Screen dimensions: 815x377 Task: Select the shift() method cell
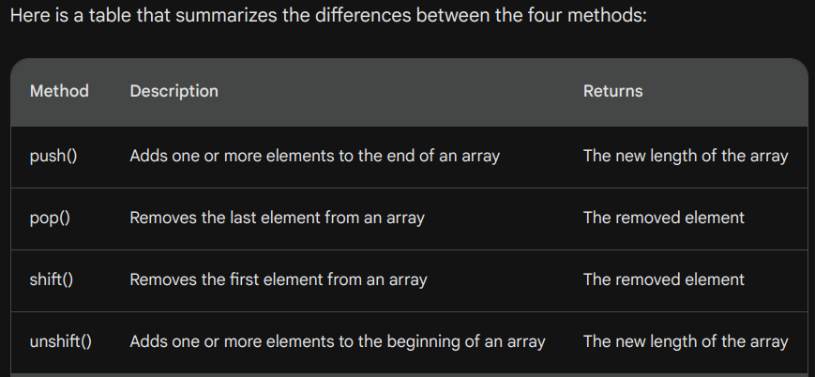(x=52, y=279)
